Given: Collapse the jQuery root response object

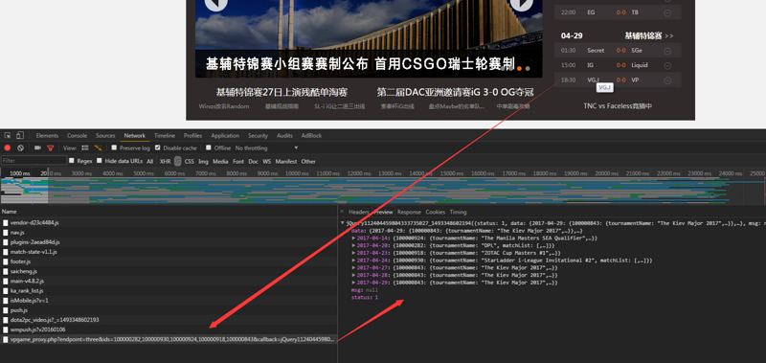Looking at the screenshot, I should [x=343, y=223].
